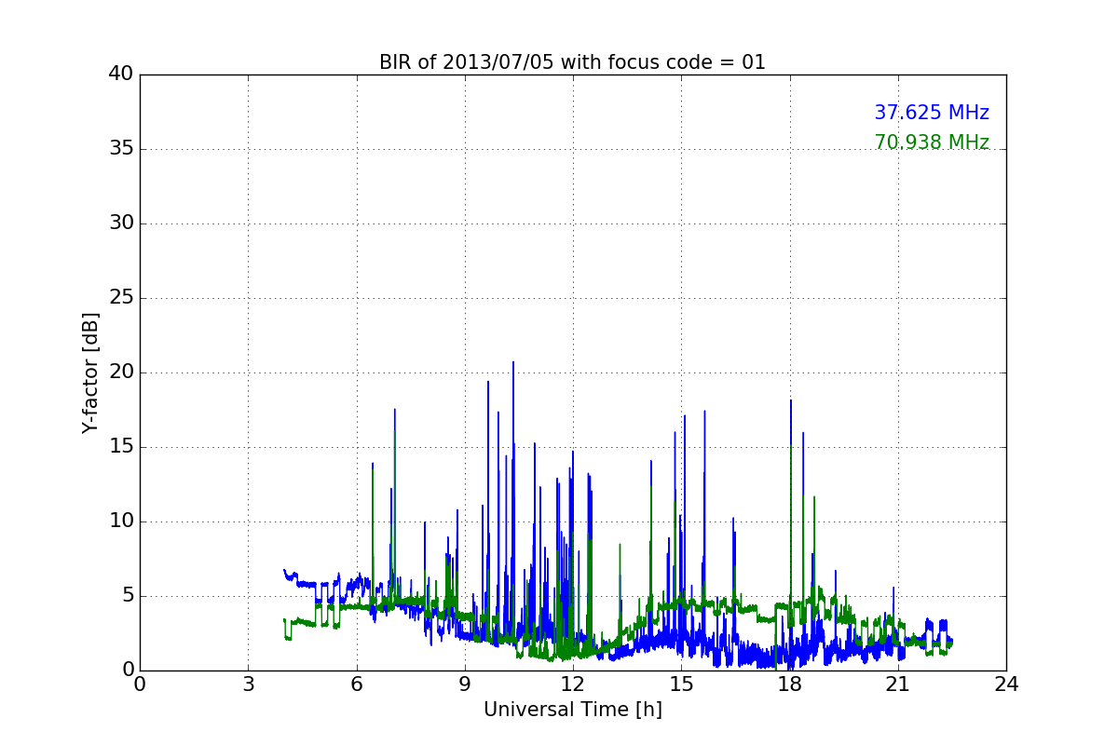1118x745 pixels.
Task: Click the x-axis tick label '24'
Action: (x=1006, y=684)
